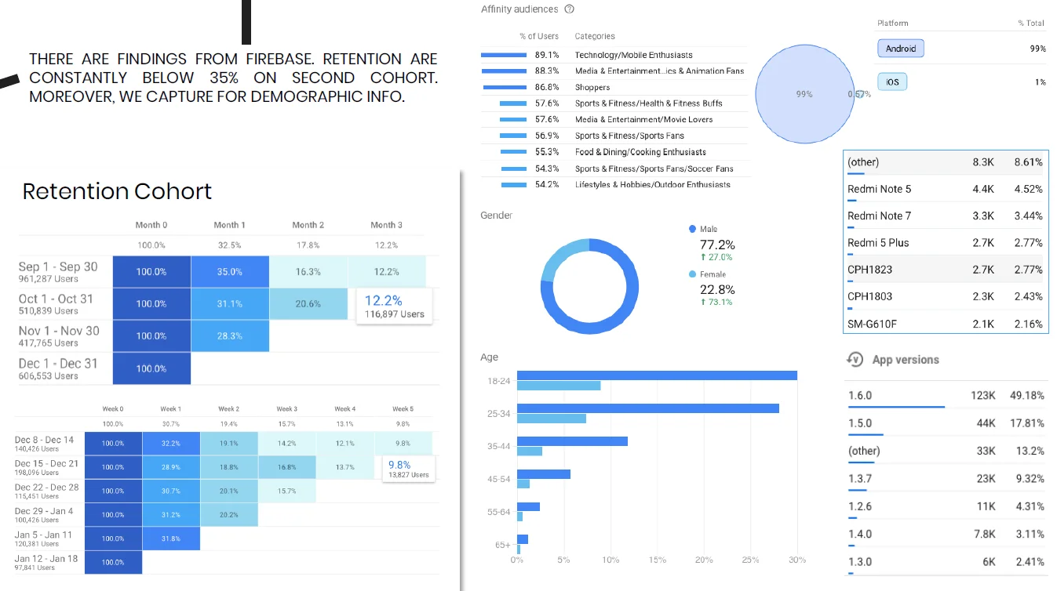Click the 1.5.0 app version row

tap(946, 424)
